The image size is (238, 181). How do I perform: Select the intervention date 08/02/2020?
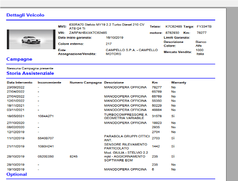click(16, 127)
